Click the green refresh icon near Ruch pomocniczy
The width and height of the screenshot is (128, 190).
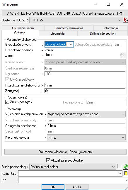click(x=126, y=167)
